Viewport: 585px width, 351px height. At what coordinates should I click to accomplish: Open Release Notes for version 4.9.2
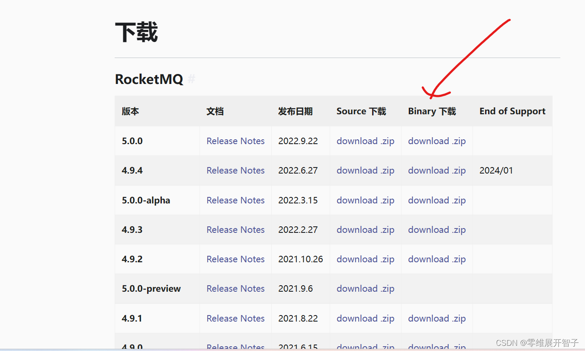click(235, 259)
